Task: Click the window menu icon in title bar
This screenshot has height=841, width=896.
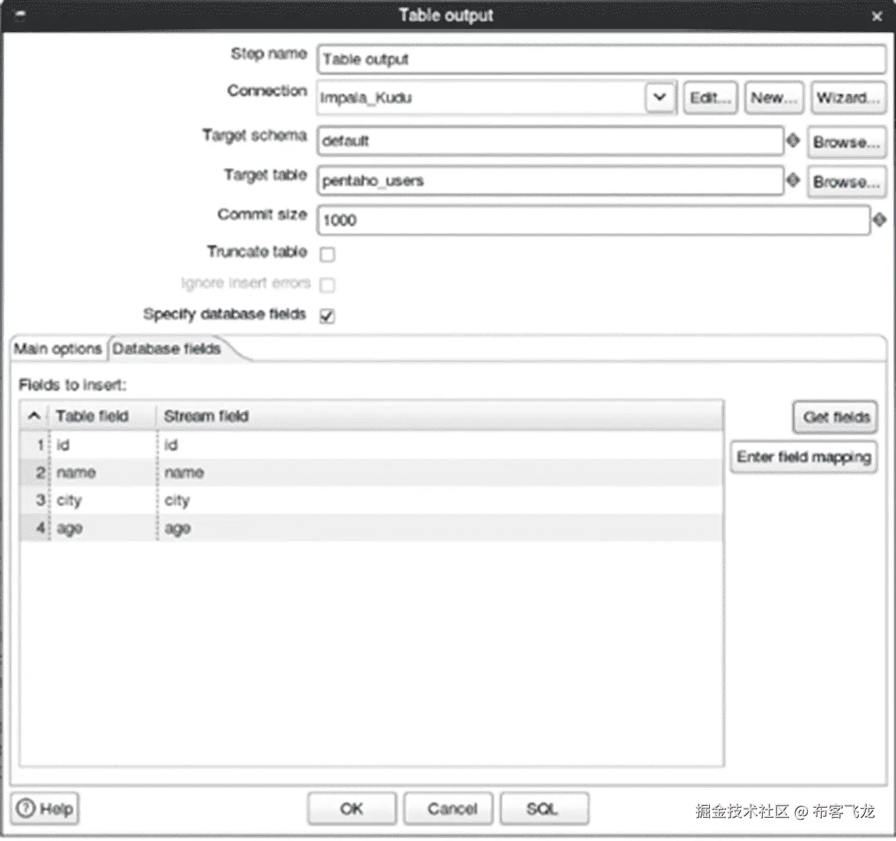Action: 20,15
